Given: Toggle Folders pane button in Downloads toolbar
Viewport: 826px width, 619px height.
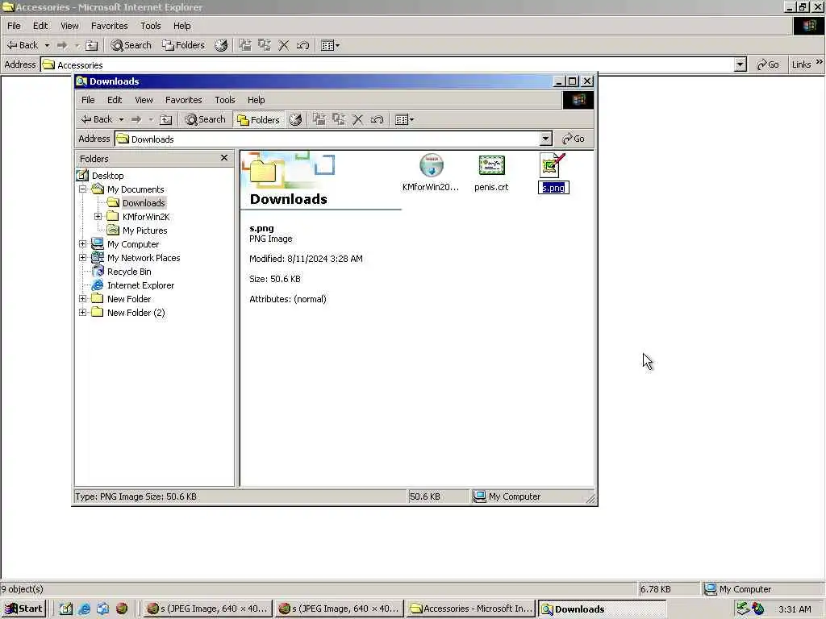Looking at the screenshot, I should (x=258, y=119).
